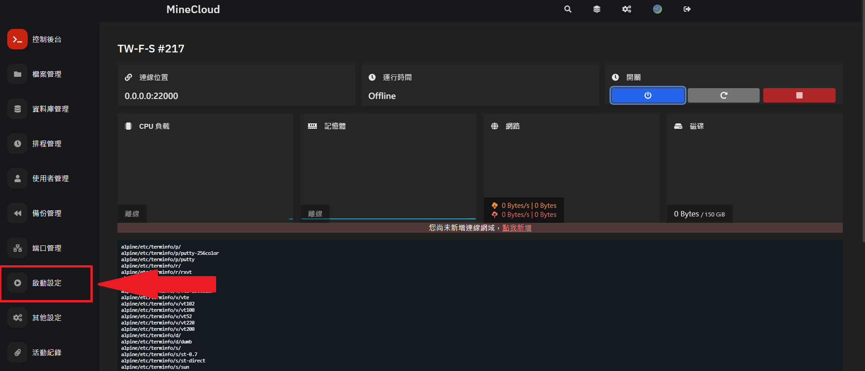Click the play icon for 啟動設定
Image resolution: width=865 pixels, height=371 pixels.
(17, 283)
